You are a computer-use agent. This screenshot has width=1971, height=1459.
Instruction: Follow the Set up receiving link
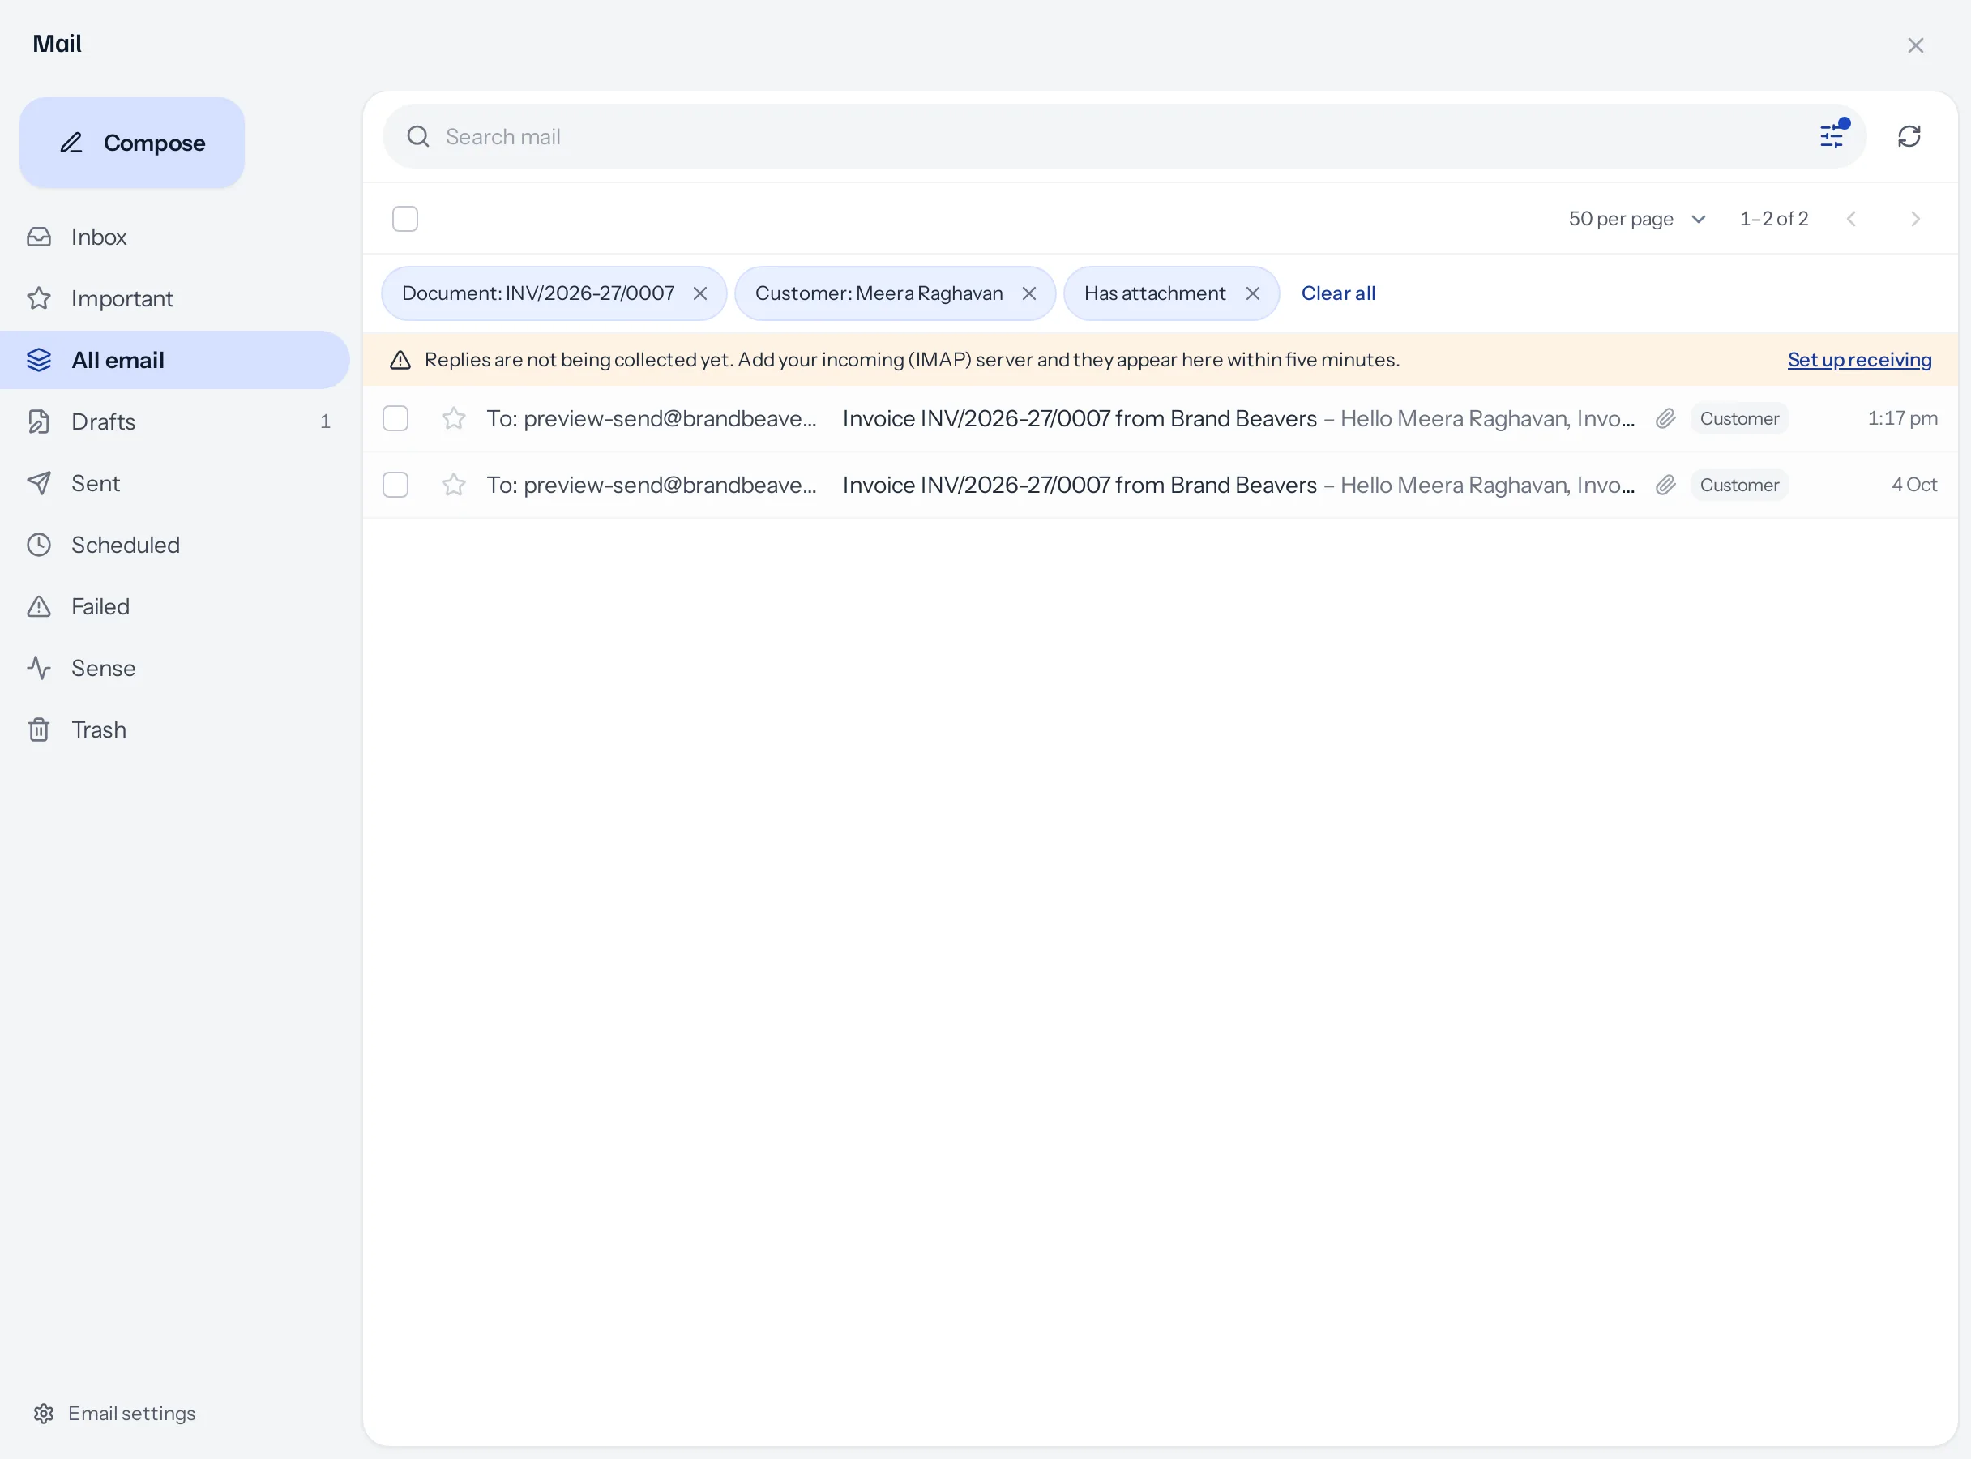click(1859, 359)
